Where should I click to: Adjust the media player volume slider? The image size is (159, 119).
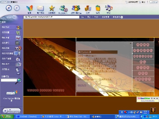tap(14, 112)
